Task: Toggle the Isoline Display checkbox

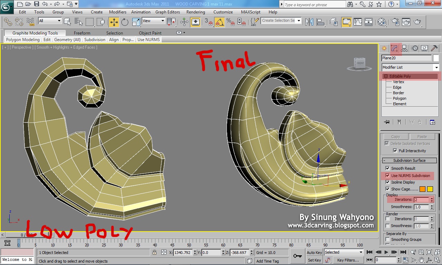Action: coord(388,182)
